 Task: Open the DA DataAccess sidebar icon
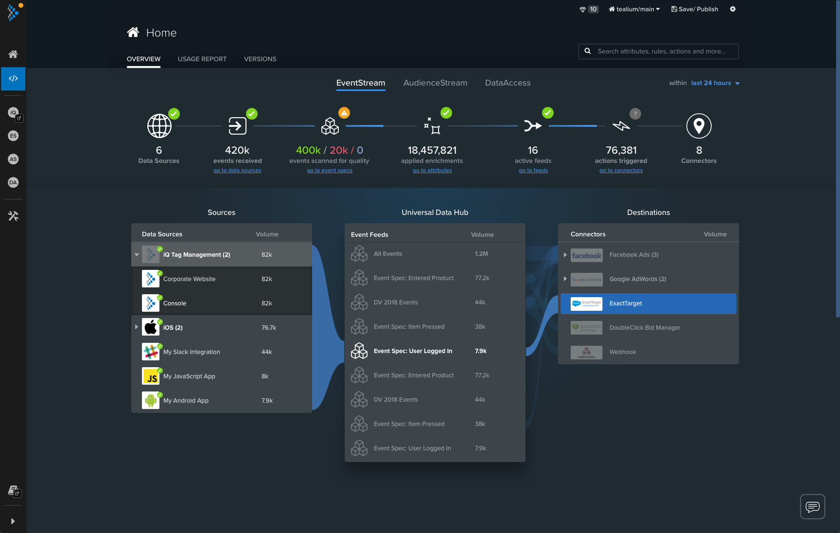(x=13, y=182)
